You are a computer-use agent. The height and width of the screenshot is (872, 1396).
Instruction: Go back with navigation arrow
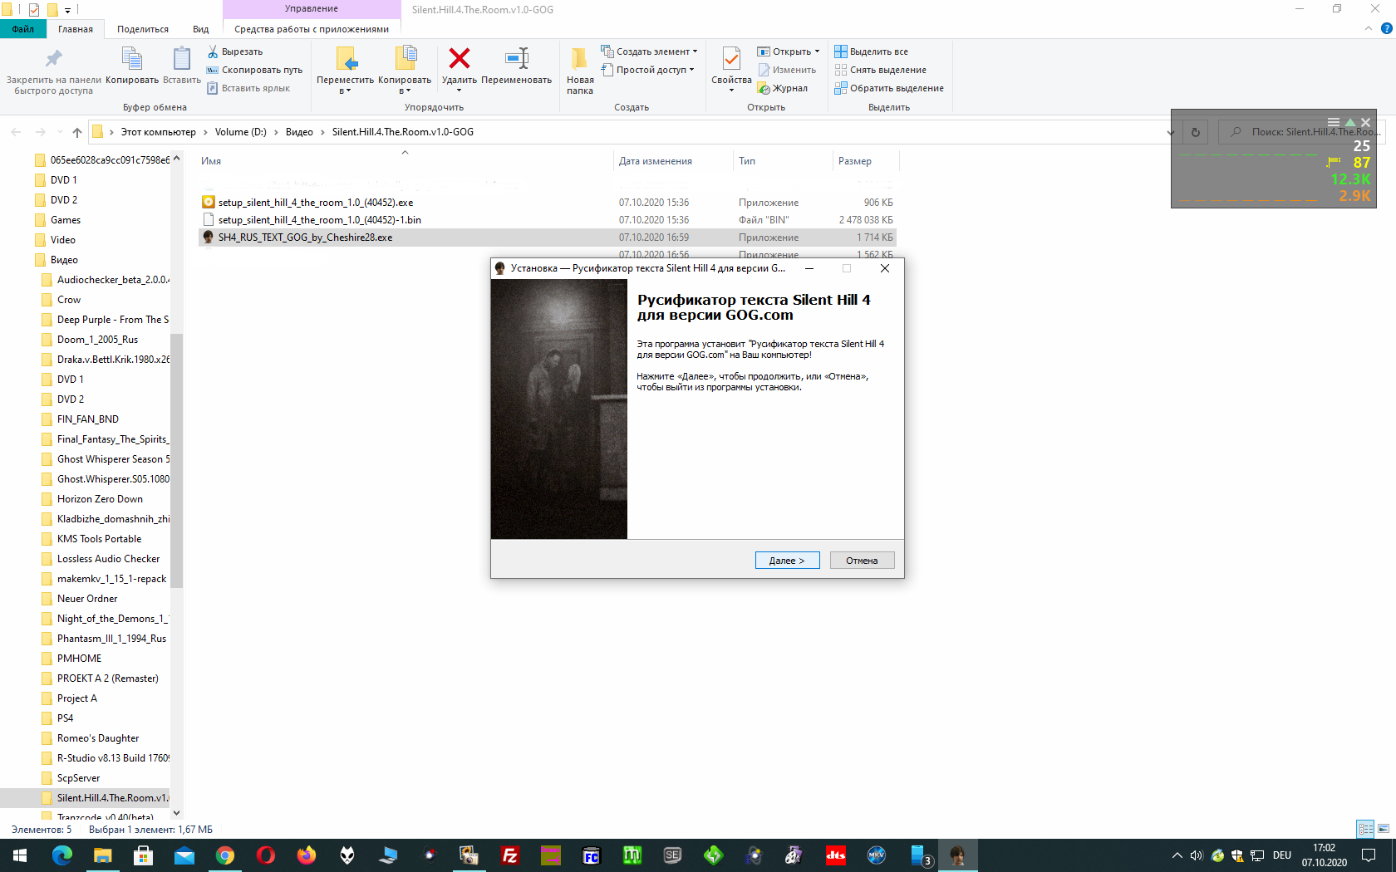click(x=16, y=132)
